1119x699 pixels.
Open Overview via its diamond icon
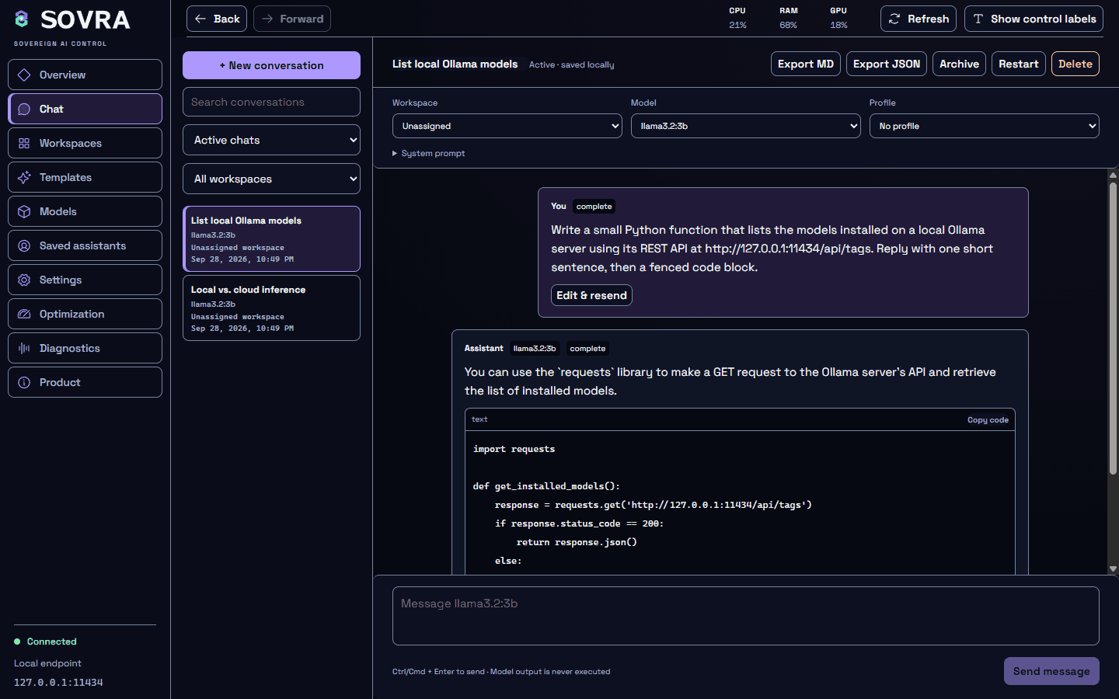coord(24,75)
